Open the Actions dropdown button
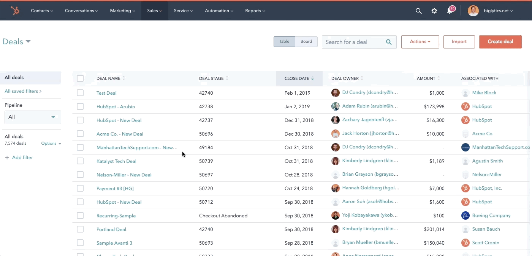The width and height of the screenshot is (532, 256). [420, 42]
